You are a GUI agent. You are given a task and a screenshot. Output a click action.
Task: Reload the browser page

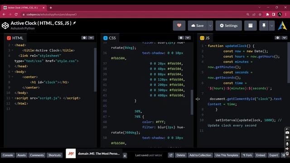(x=16, y=14)
